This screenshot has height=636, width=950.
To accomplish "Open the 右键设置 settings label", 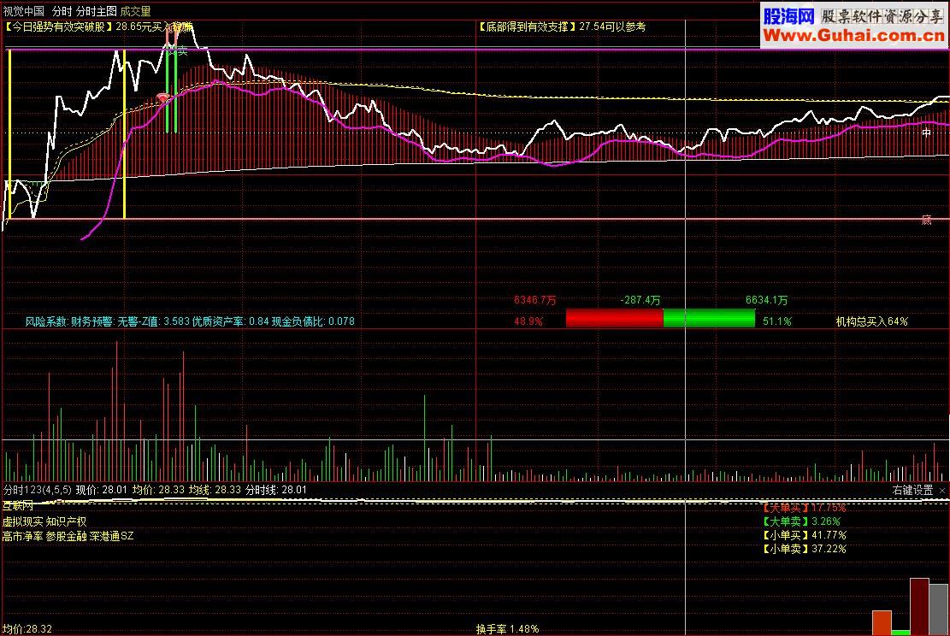I will click(912, 490).
